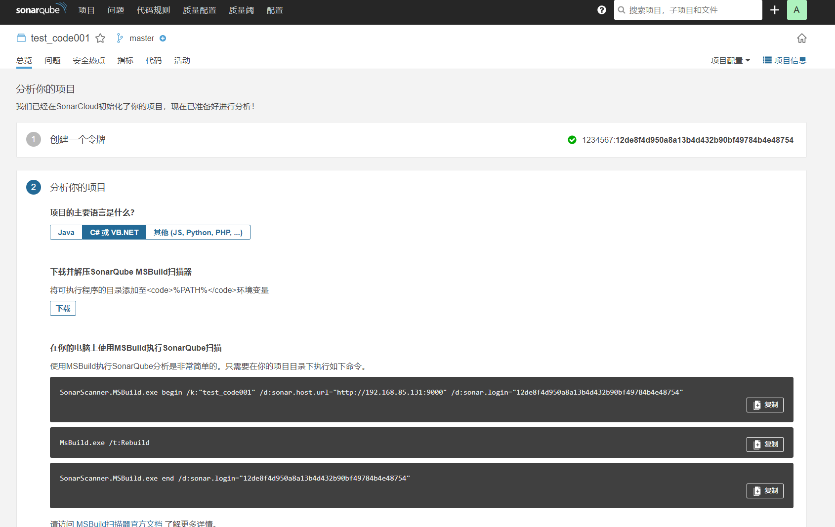Copy the SonarScanner begin command
This screenshot has width=835, height=527.
tap(765, 405)
